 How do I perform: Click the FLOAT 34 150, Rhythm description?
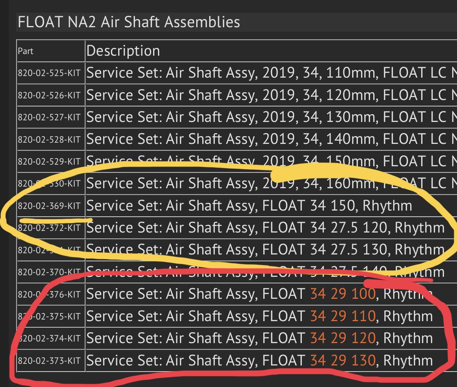(249, 206)
